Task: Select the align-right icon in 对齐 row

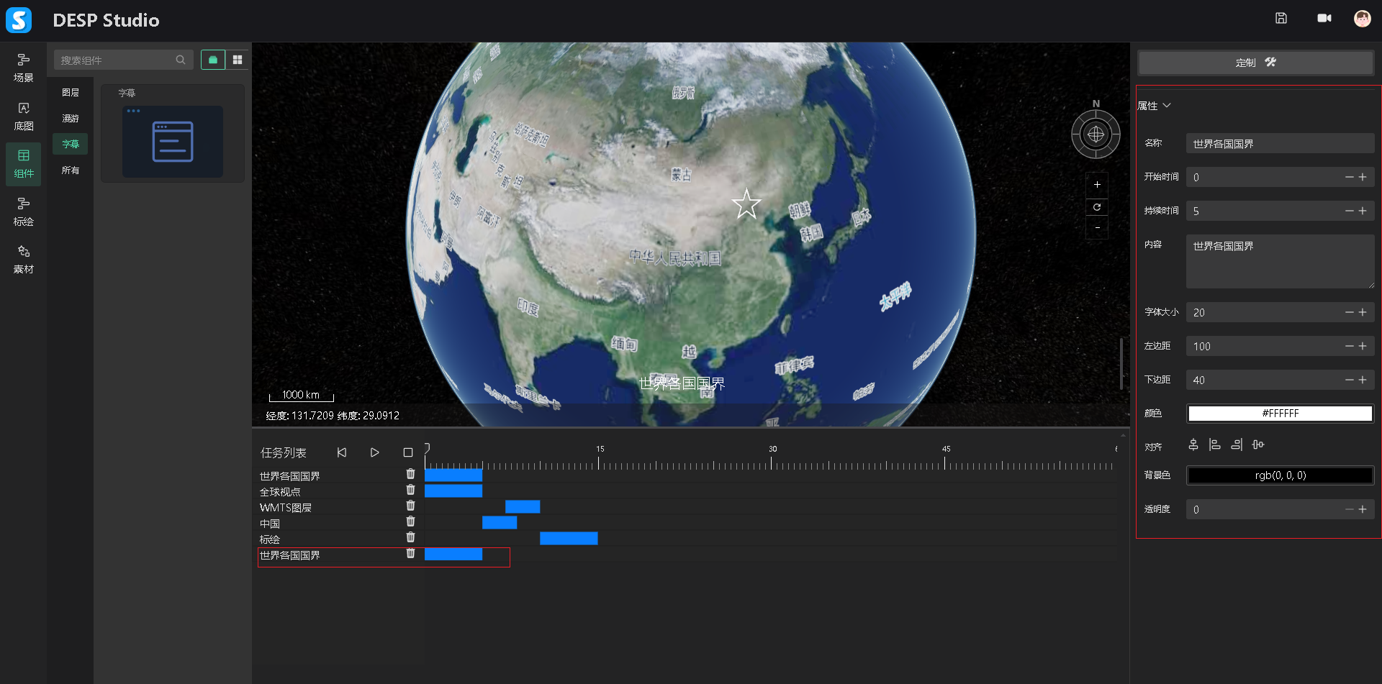Action: 1237,445
